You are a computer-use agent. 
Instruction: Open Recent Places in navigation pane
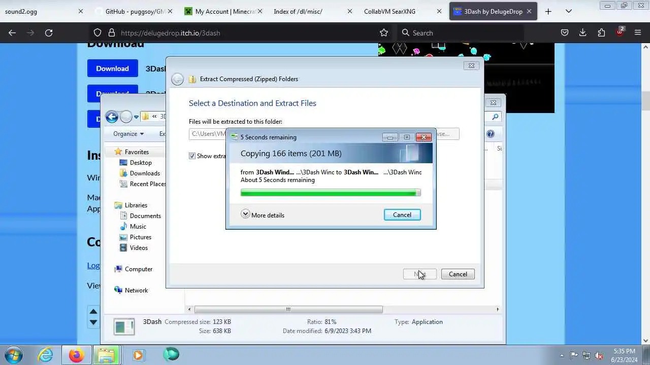click(142, 184)
